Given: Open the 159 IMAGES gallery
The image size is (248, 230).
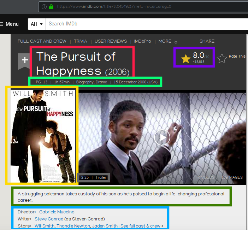Looking at the screenshot, I should point(232,177).
